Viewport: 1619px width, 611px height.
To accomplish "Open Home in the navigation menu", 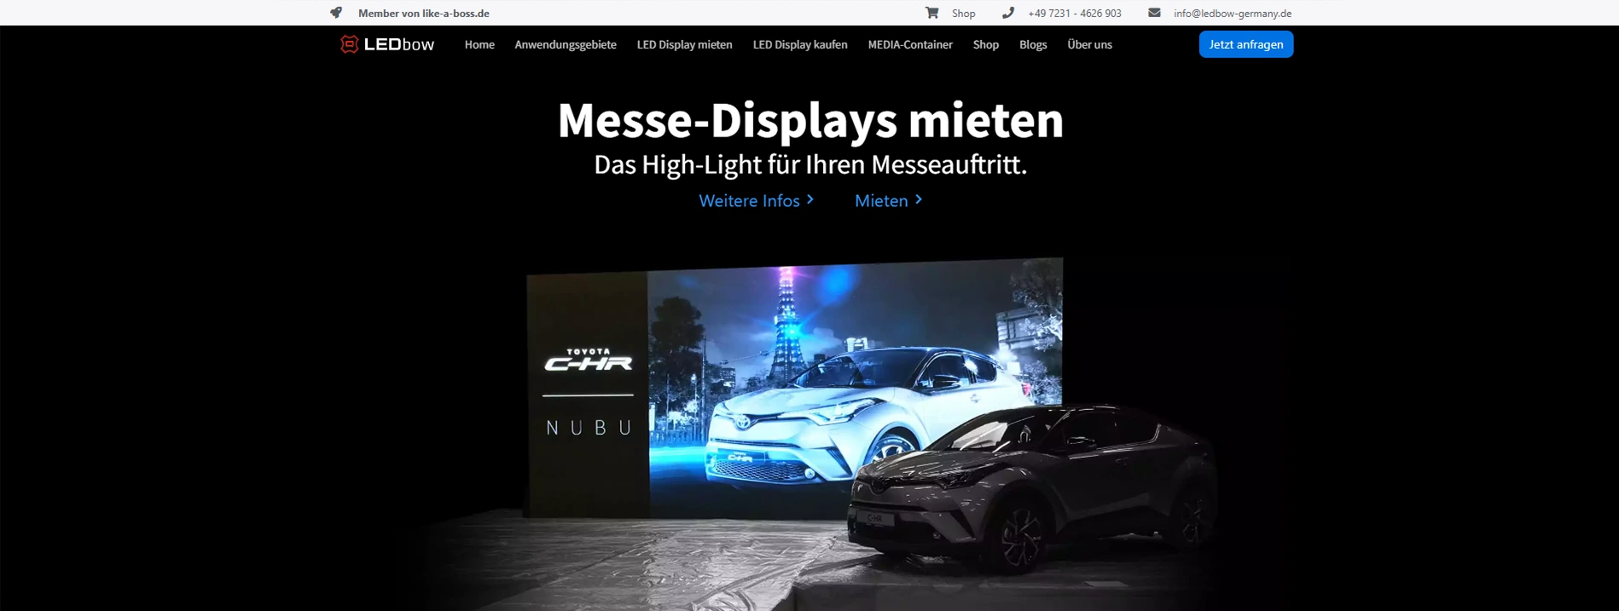I will click(x=479, y=44).
